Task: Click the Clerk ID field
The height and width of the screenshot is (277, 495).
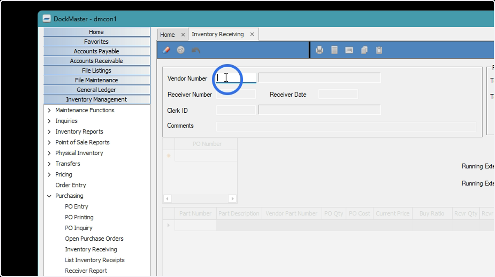Action: point(236,110)
